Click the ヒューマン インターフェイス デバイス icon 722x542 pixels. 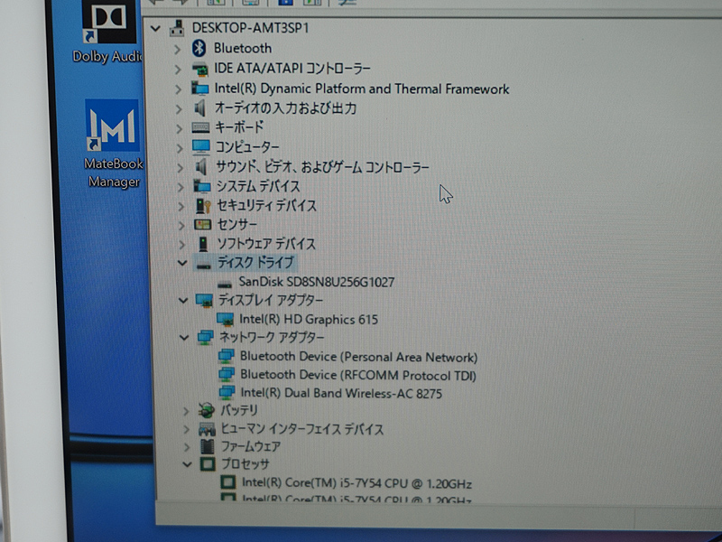pos(207,430)
